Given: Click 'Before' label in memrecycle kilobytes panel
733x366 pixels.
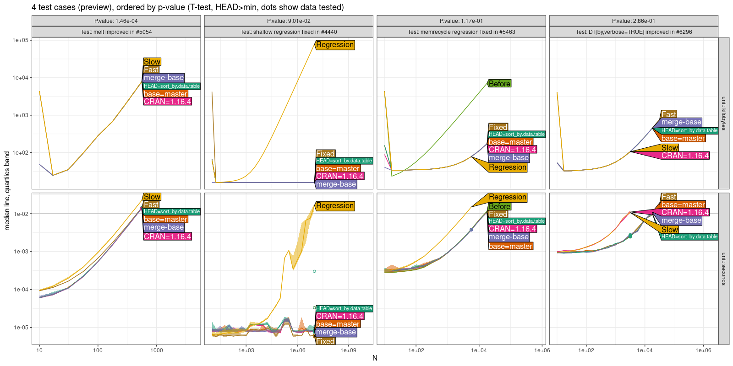Looking at the screenshot, I should (499, 84).
